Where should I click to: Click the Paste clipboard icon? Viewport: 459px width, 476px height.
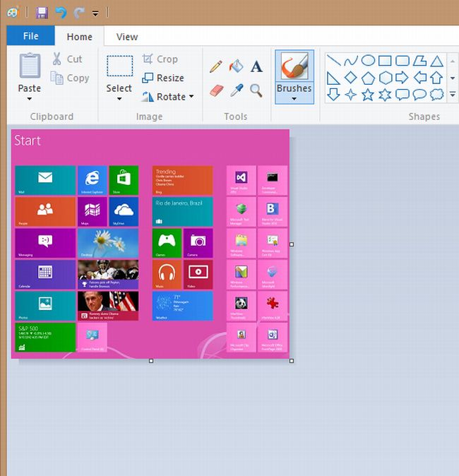[30, 65]
